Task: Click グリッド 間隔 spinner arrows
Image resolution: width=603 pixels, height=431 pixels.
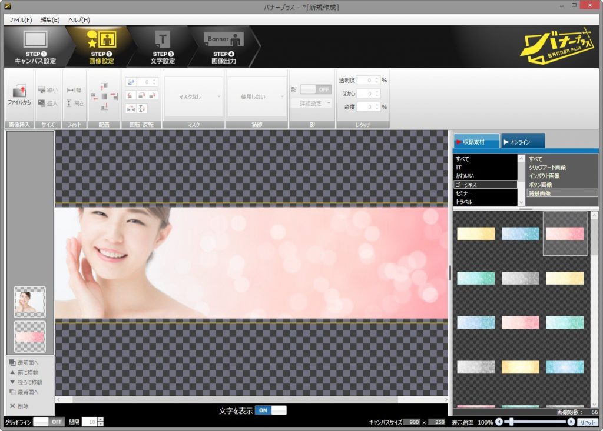Action: [100, 422]
